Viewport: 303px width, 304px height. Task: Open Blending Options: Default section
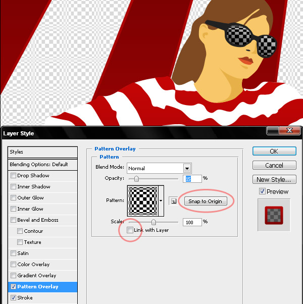[42, 165]
